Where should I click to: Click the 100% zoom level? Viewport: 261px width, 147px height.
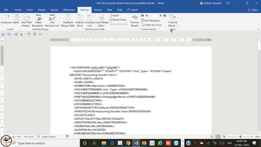point(257,137)
